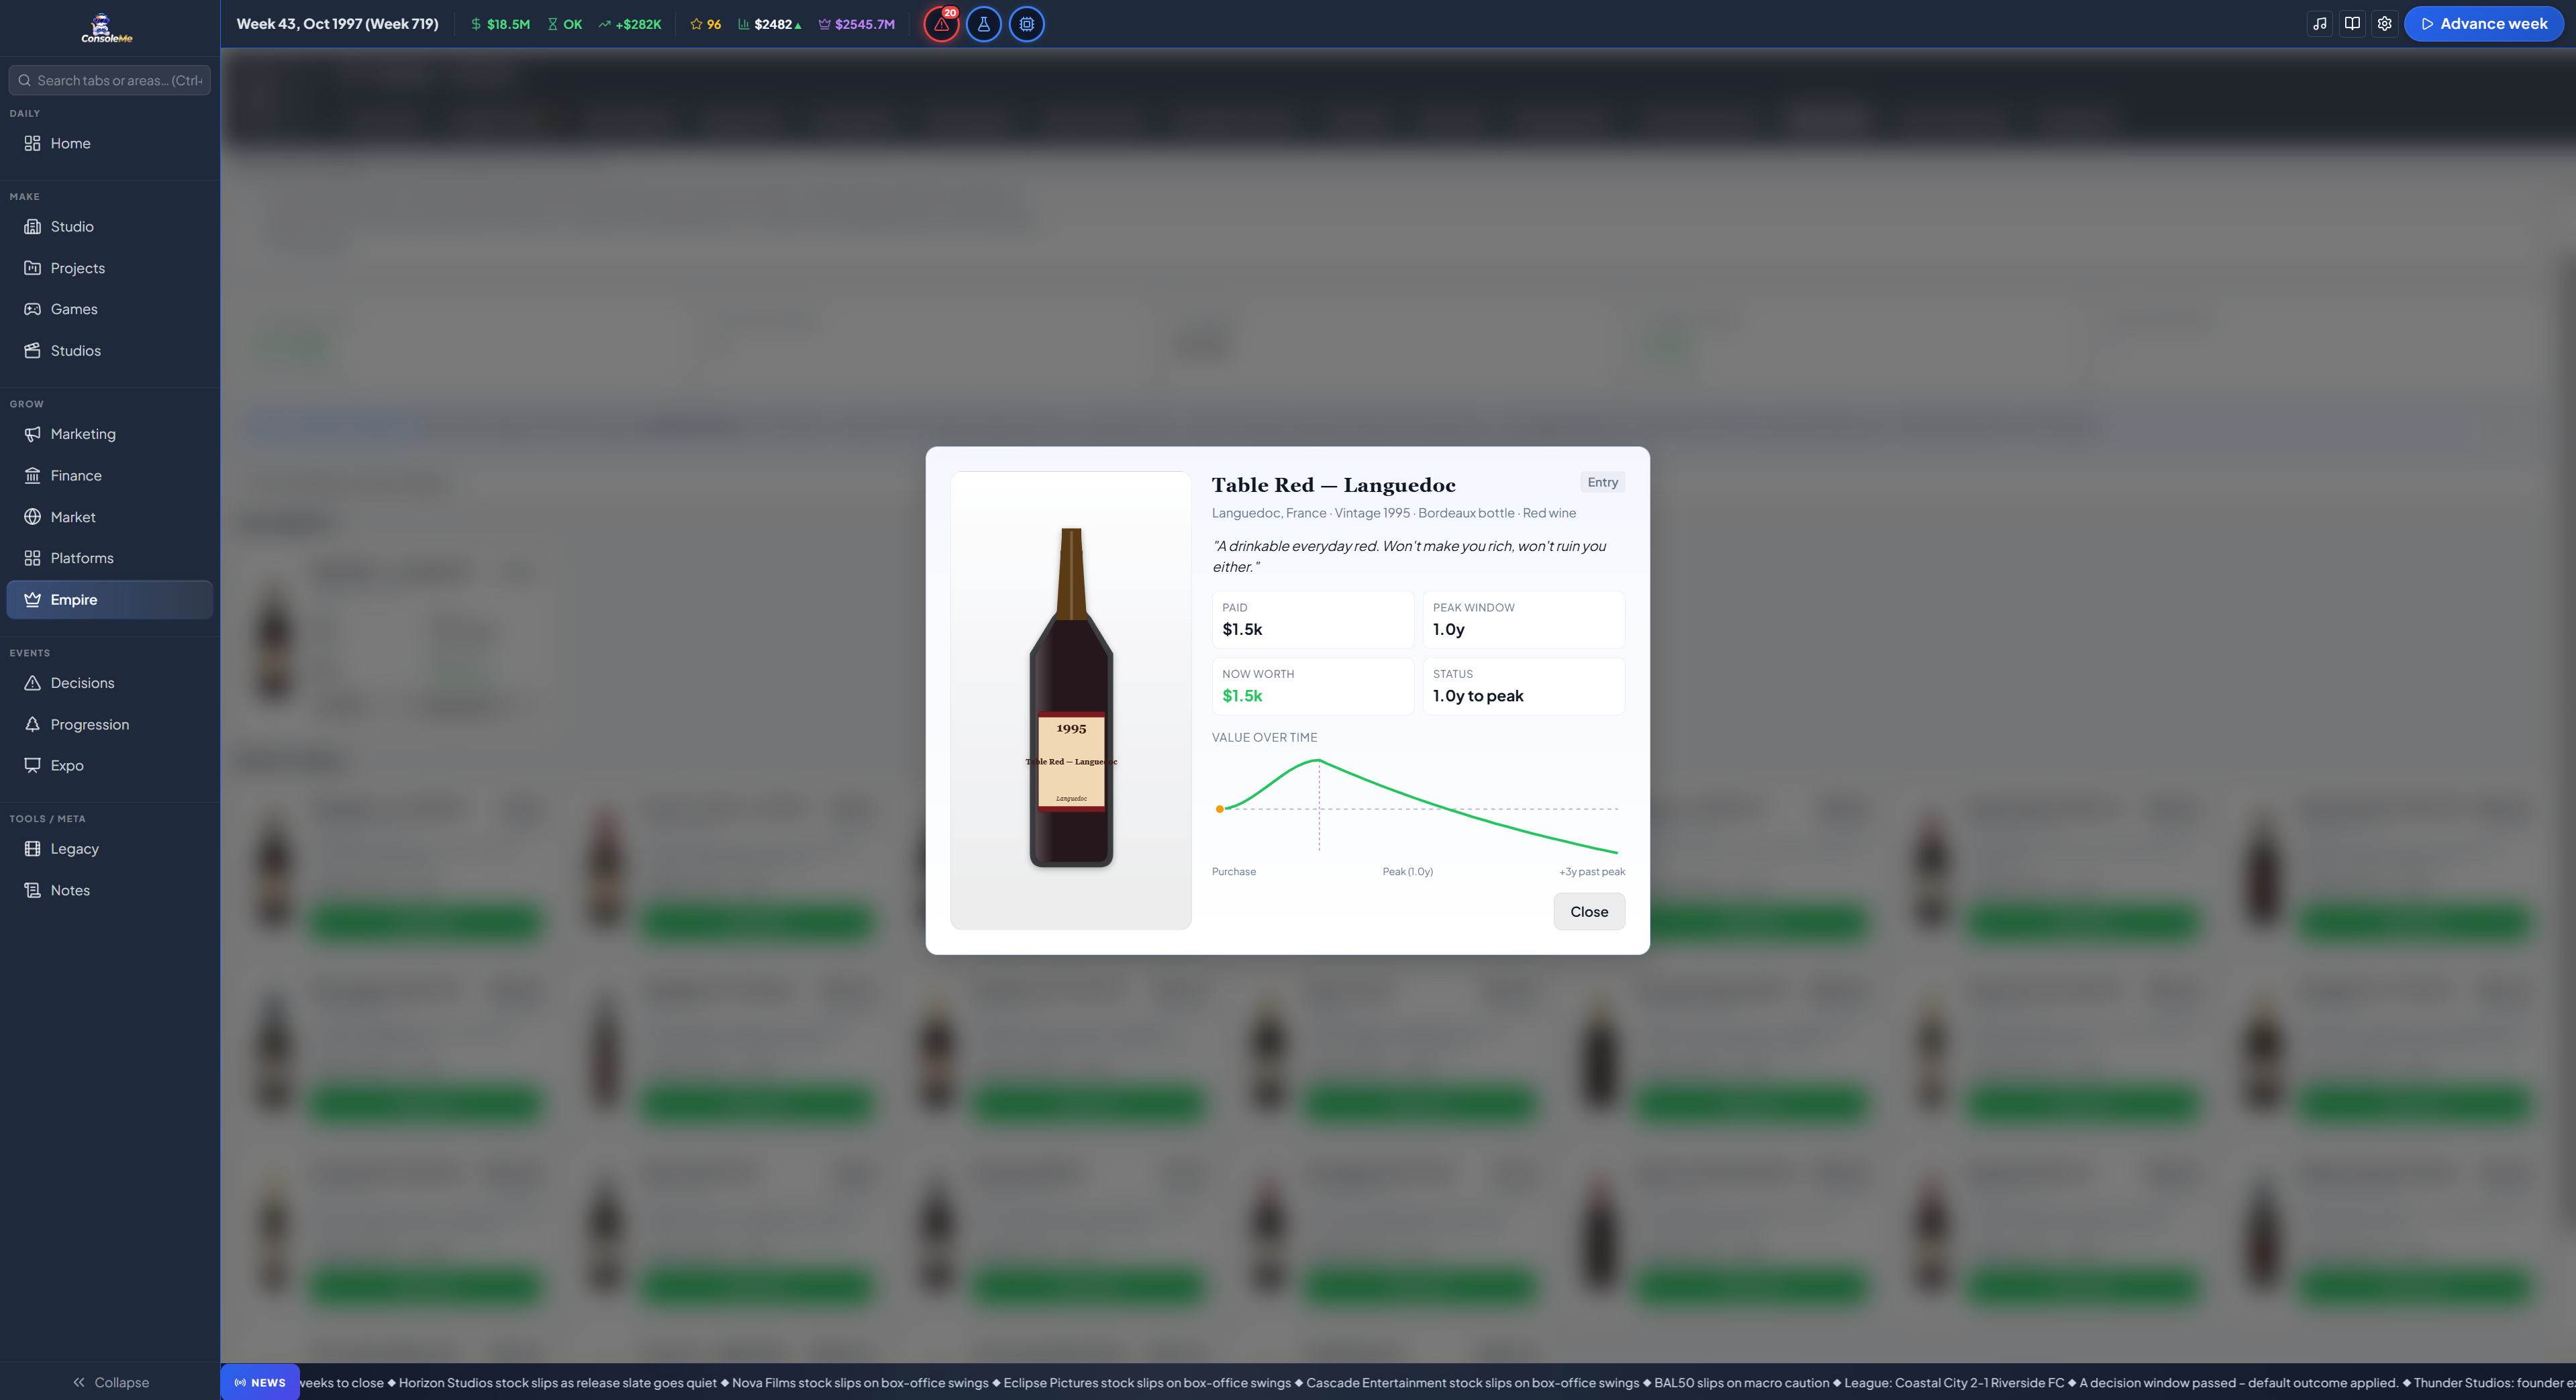
Task: Open the alerts warning icon with badge
Action: pos(941,24)
